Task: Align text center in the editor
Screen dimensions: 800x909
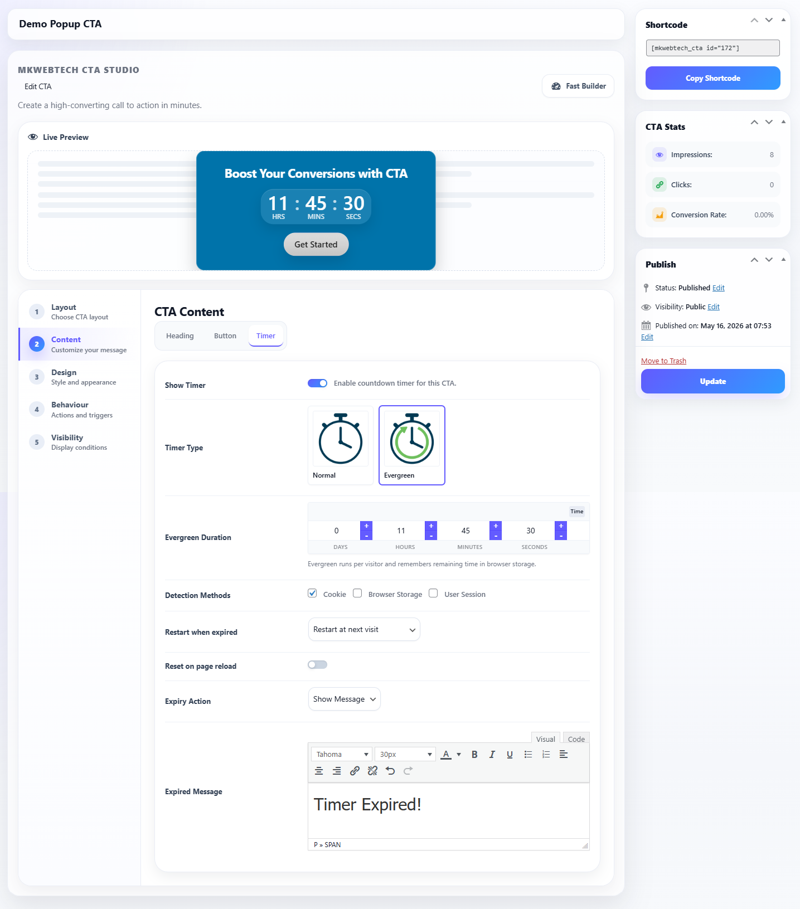Action: pos(319,771)
